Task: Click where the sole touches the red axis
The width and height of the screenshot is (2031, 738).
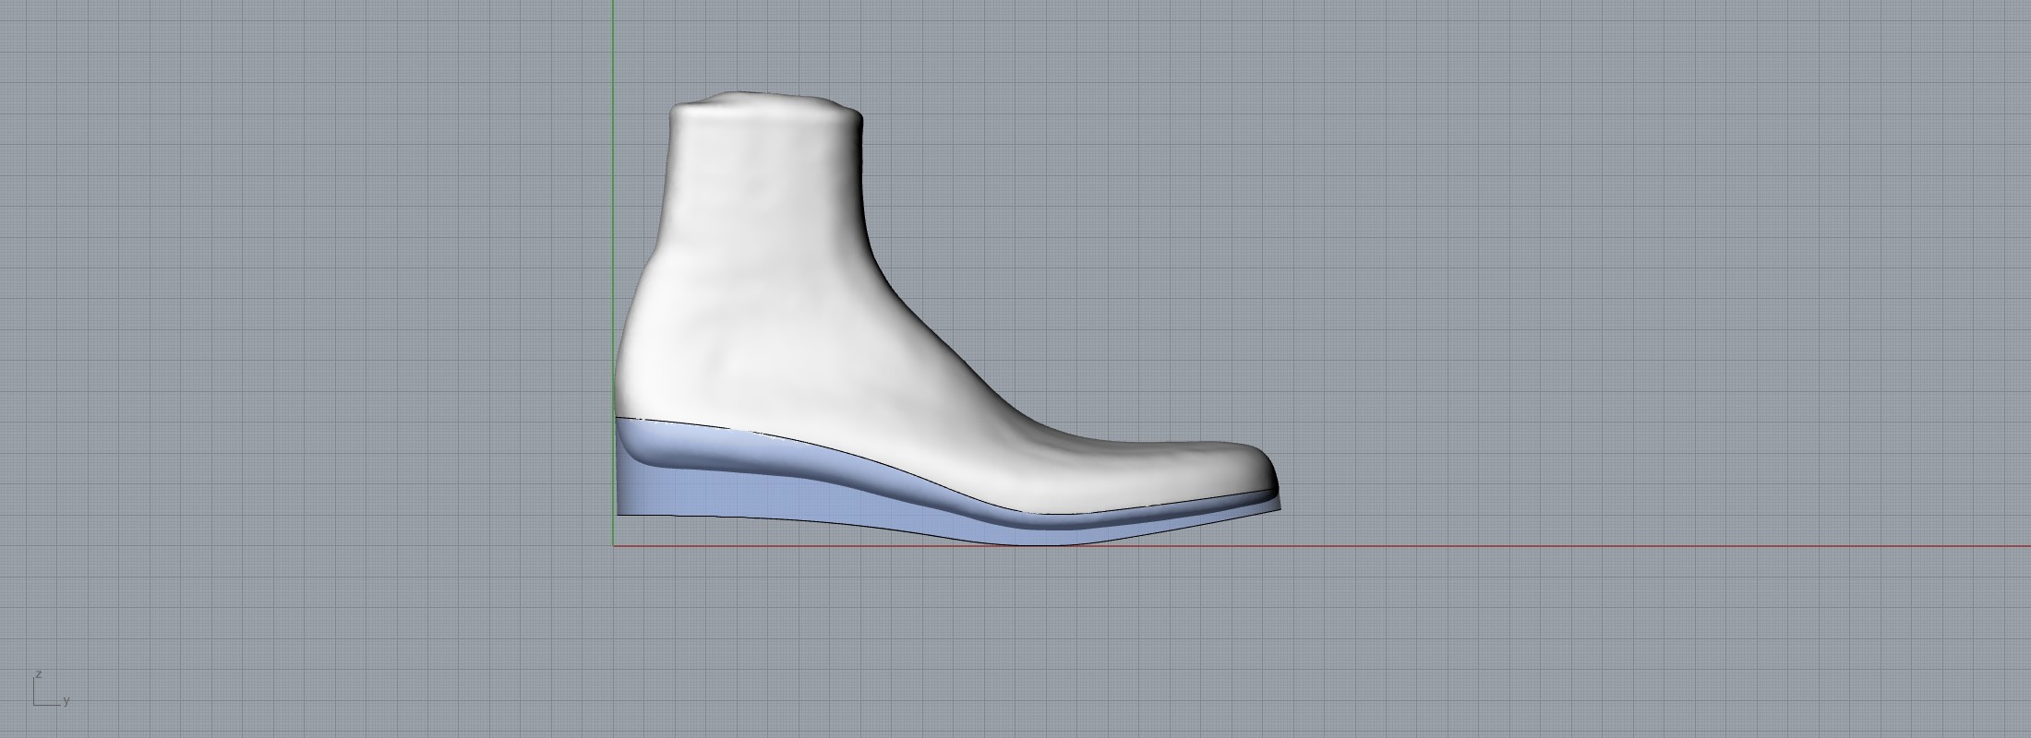Action: point(1043,544)
